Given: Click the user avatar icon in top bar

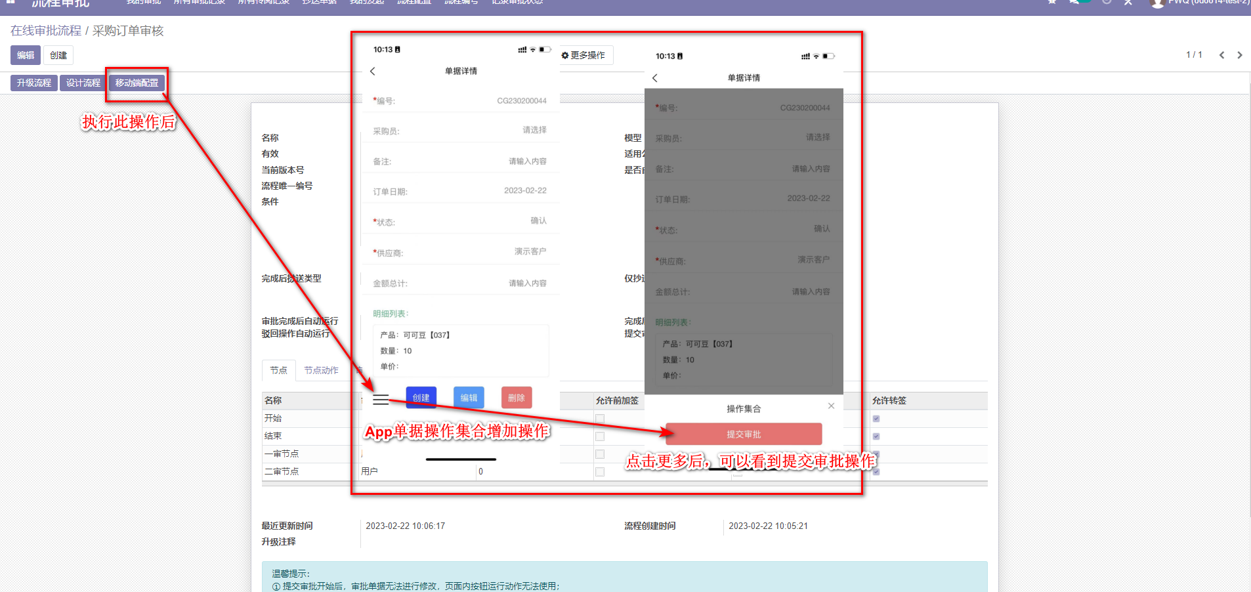Looking at the screenshot, I should tap(1157, 3).
